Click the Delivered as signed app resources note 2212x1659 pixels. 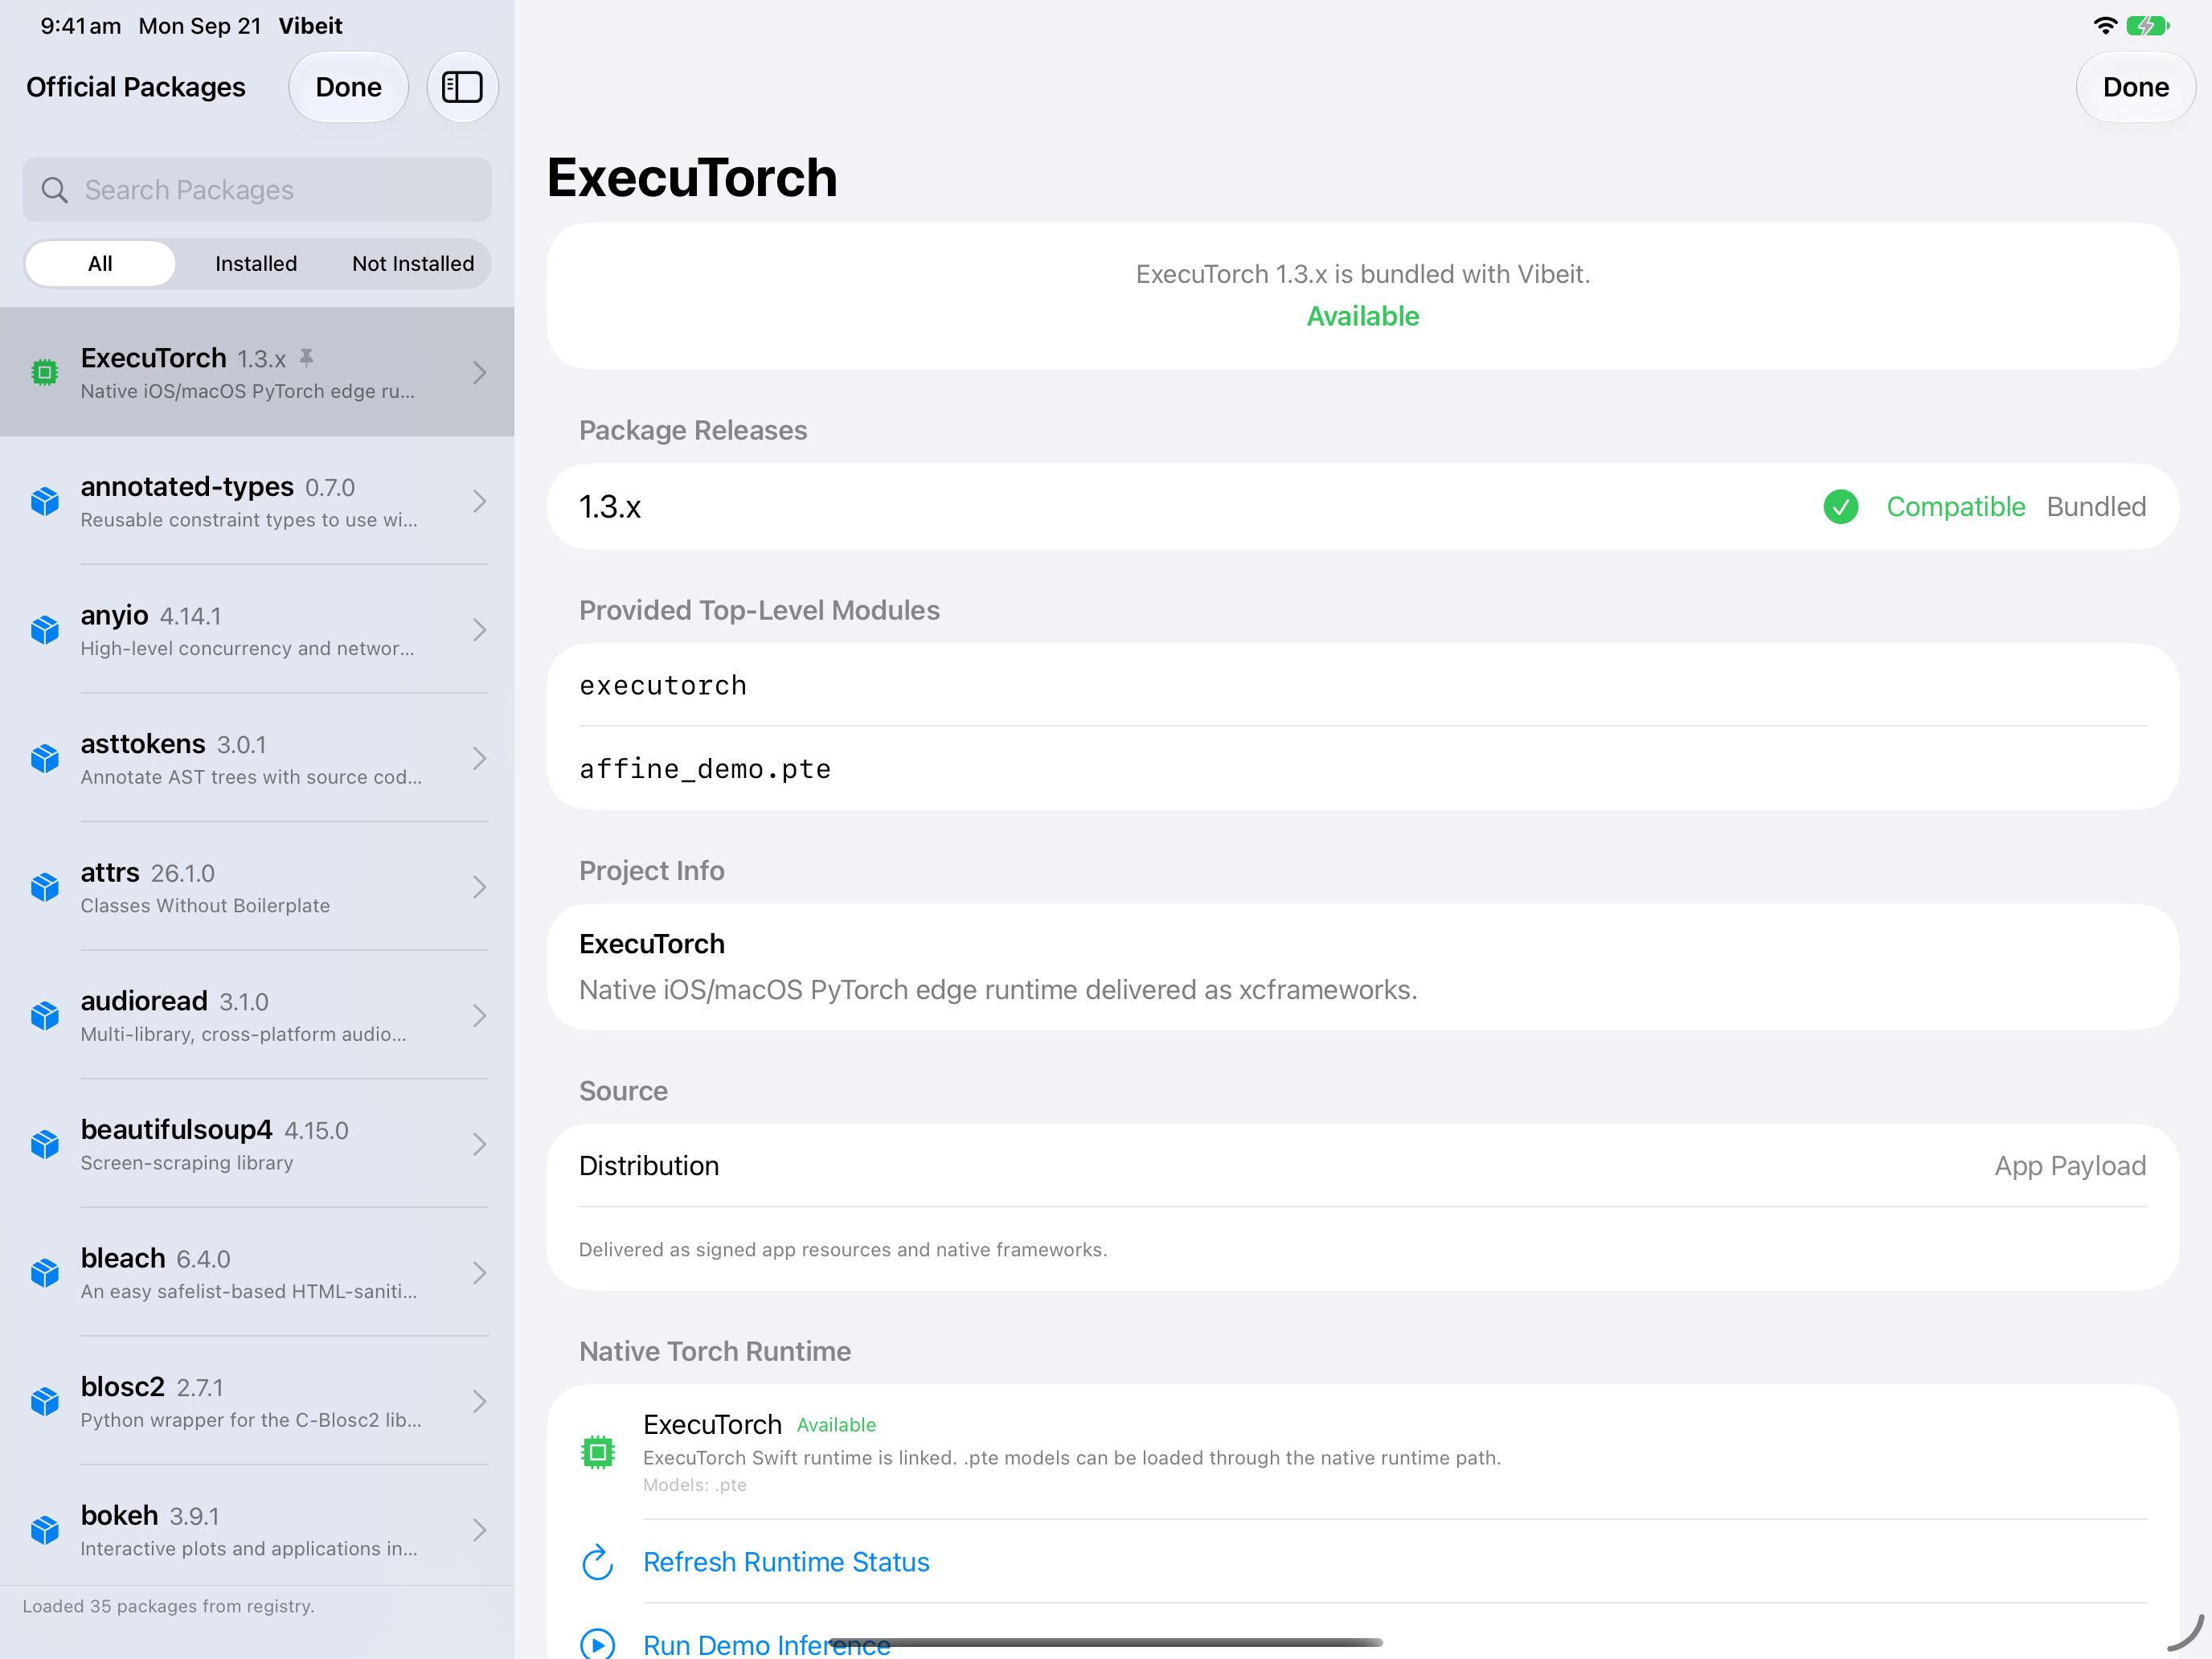(x=843, y=1250)
